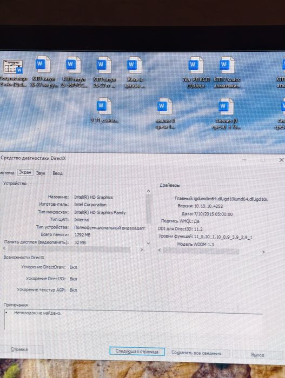Click the Сохранить все сведения button
Screen dimensions: 285x378
coord(198,353)
